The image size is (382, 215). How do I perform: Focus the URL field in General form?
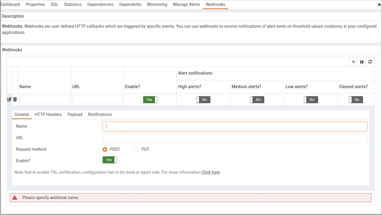pos(235,138)
